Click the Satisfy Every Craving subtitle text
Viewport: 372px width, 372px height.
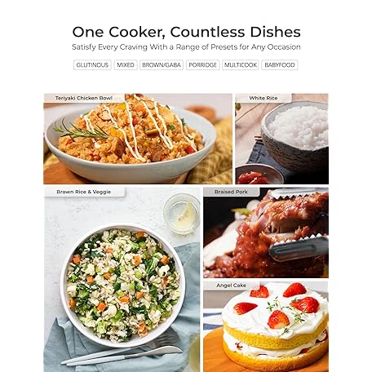click(x=186, y=47)
